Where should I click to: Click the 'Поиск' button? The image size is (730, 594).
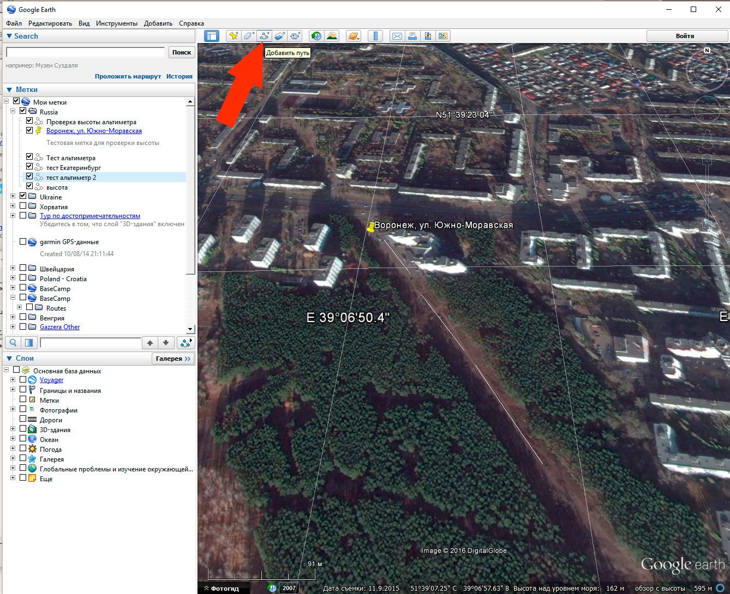pos(182,52)
